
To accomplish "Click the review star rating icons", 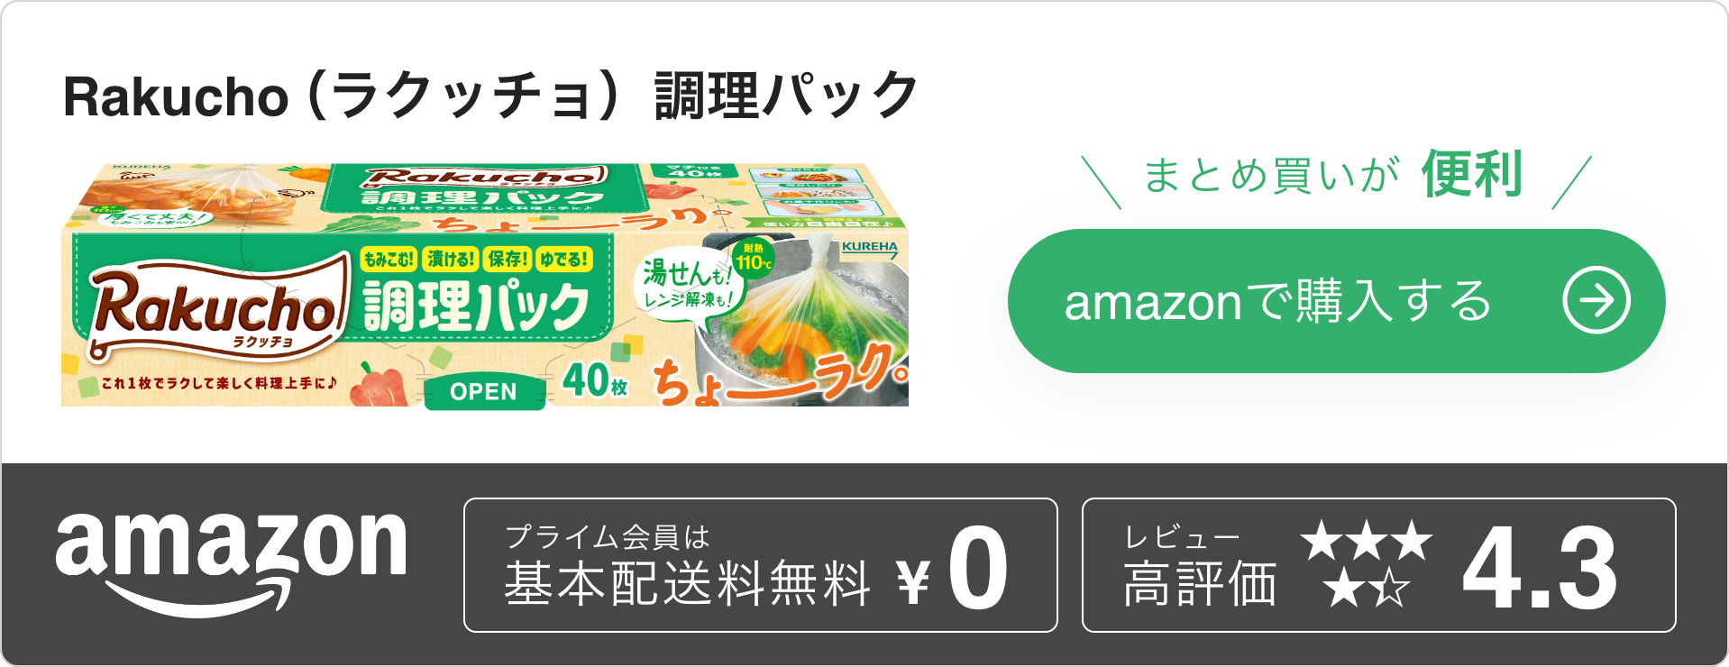I will (x=1367, y=564).
